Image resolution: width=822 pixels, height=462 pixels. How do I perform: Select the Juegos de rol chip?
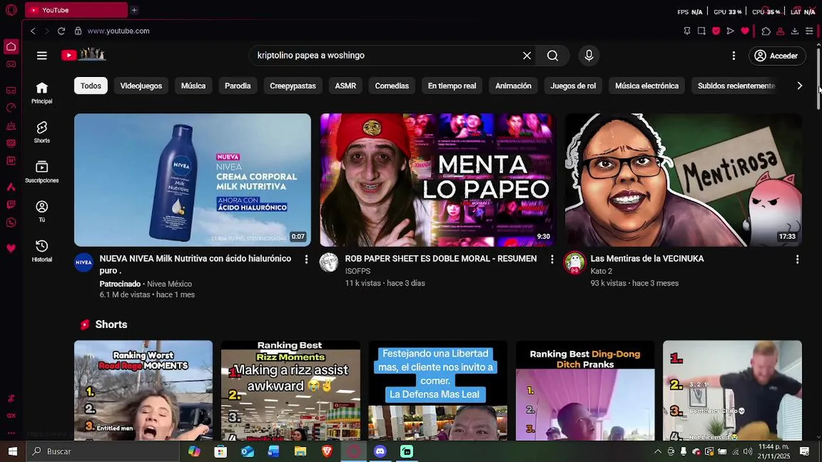point(573,85)
